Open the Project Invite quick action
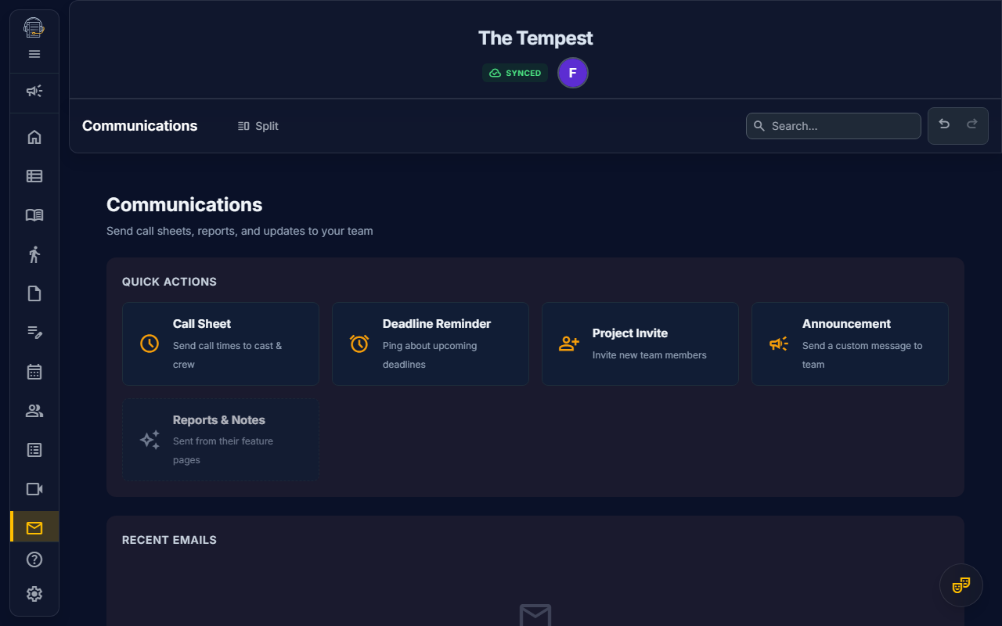Viewport: 1002px width, 626px height. [x=640, y=344]
